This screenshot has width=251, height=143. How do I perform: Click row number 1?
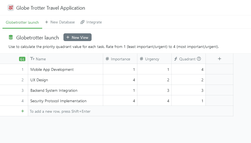[x=23, y=69]
